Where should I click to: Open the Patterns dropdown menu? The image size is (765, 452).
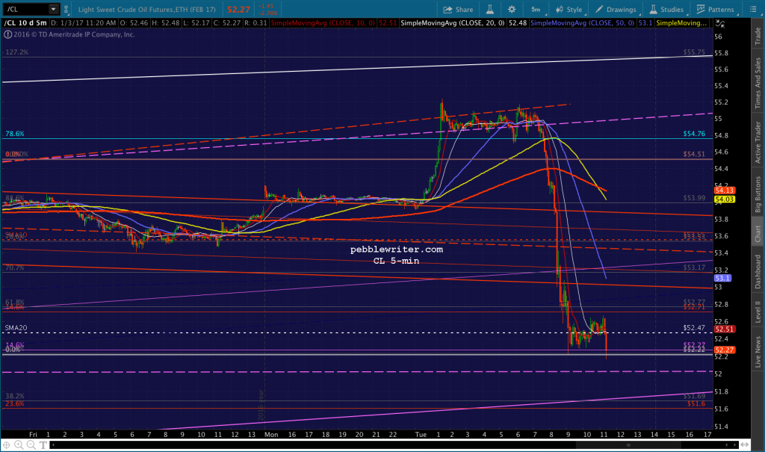point(715,9)
